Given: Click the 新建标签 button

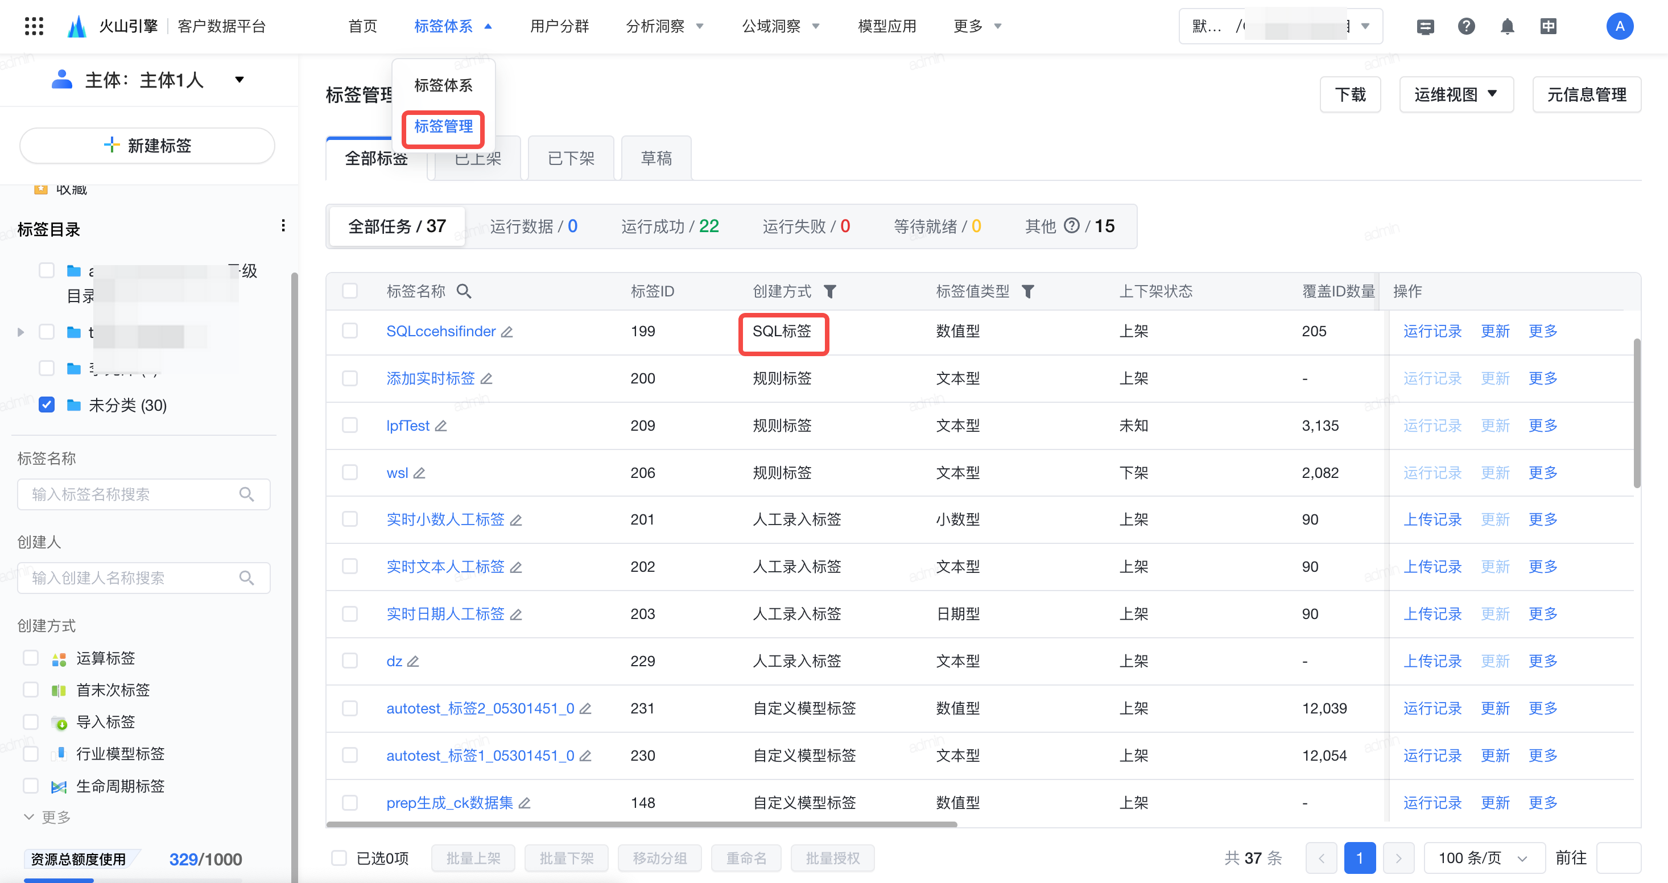Looking at the screenshot, I should [x=147, y=146].
